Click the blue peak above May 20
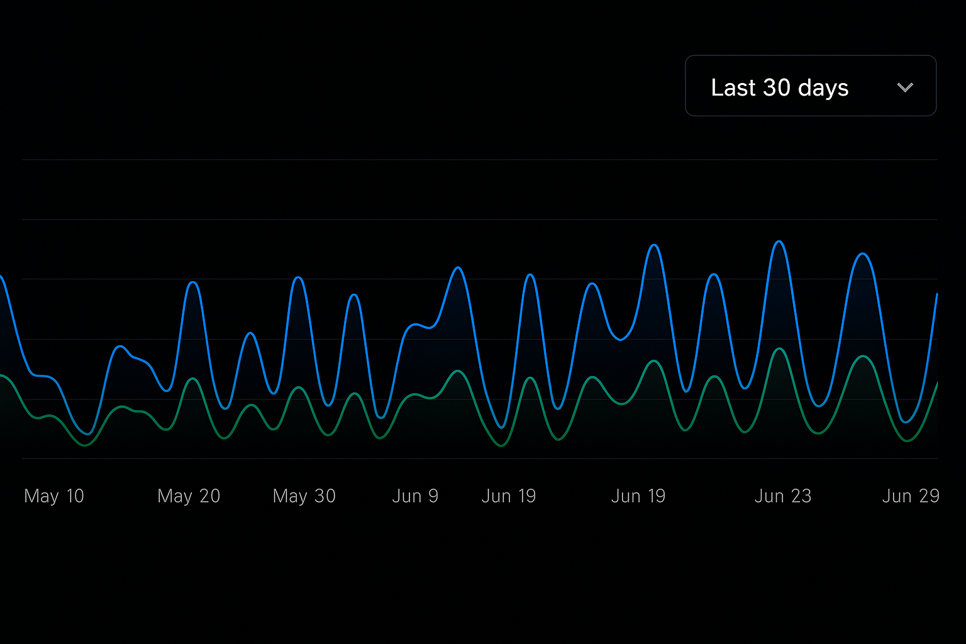This screenshot has width=966, height=644. click(x=192, y=283)
